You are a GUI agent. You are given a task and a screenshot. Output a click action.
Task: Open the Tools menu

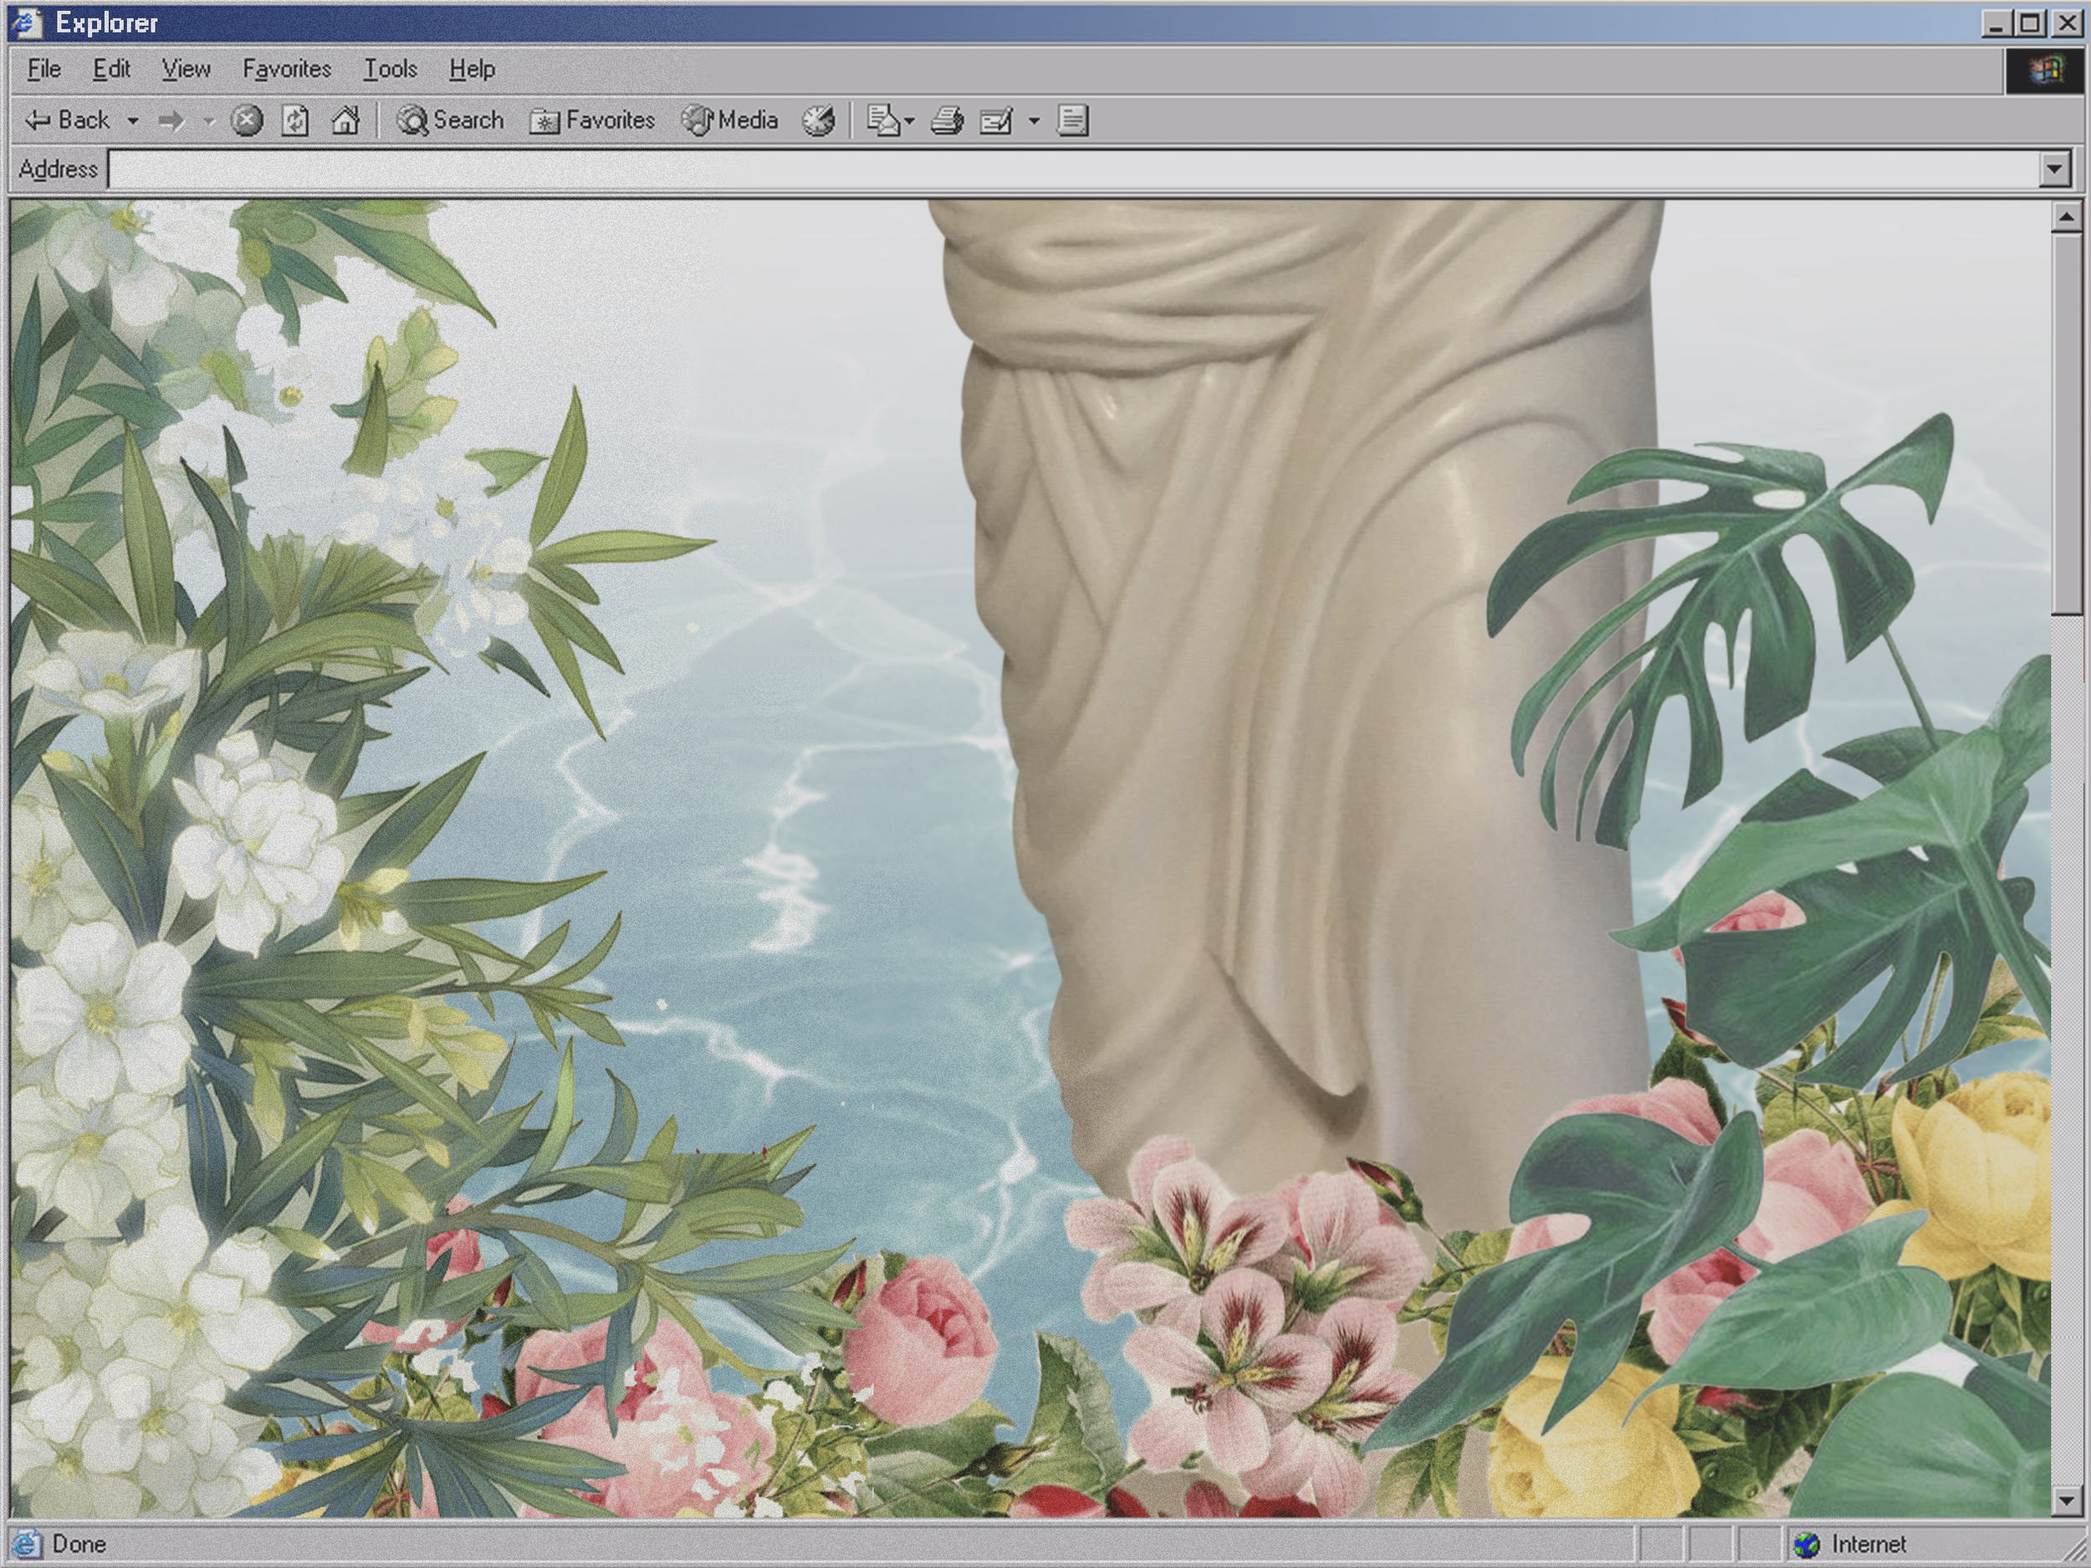[x=391, y=69]
